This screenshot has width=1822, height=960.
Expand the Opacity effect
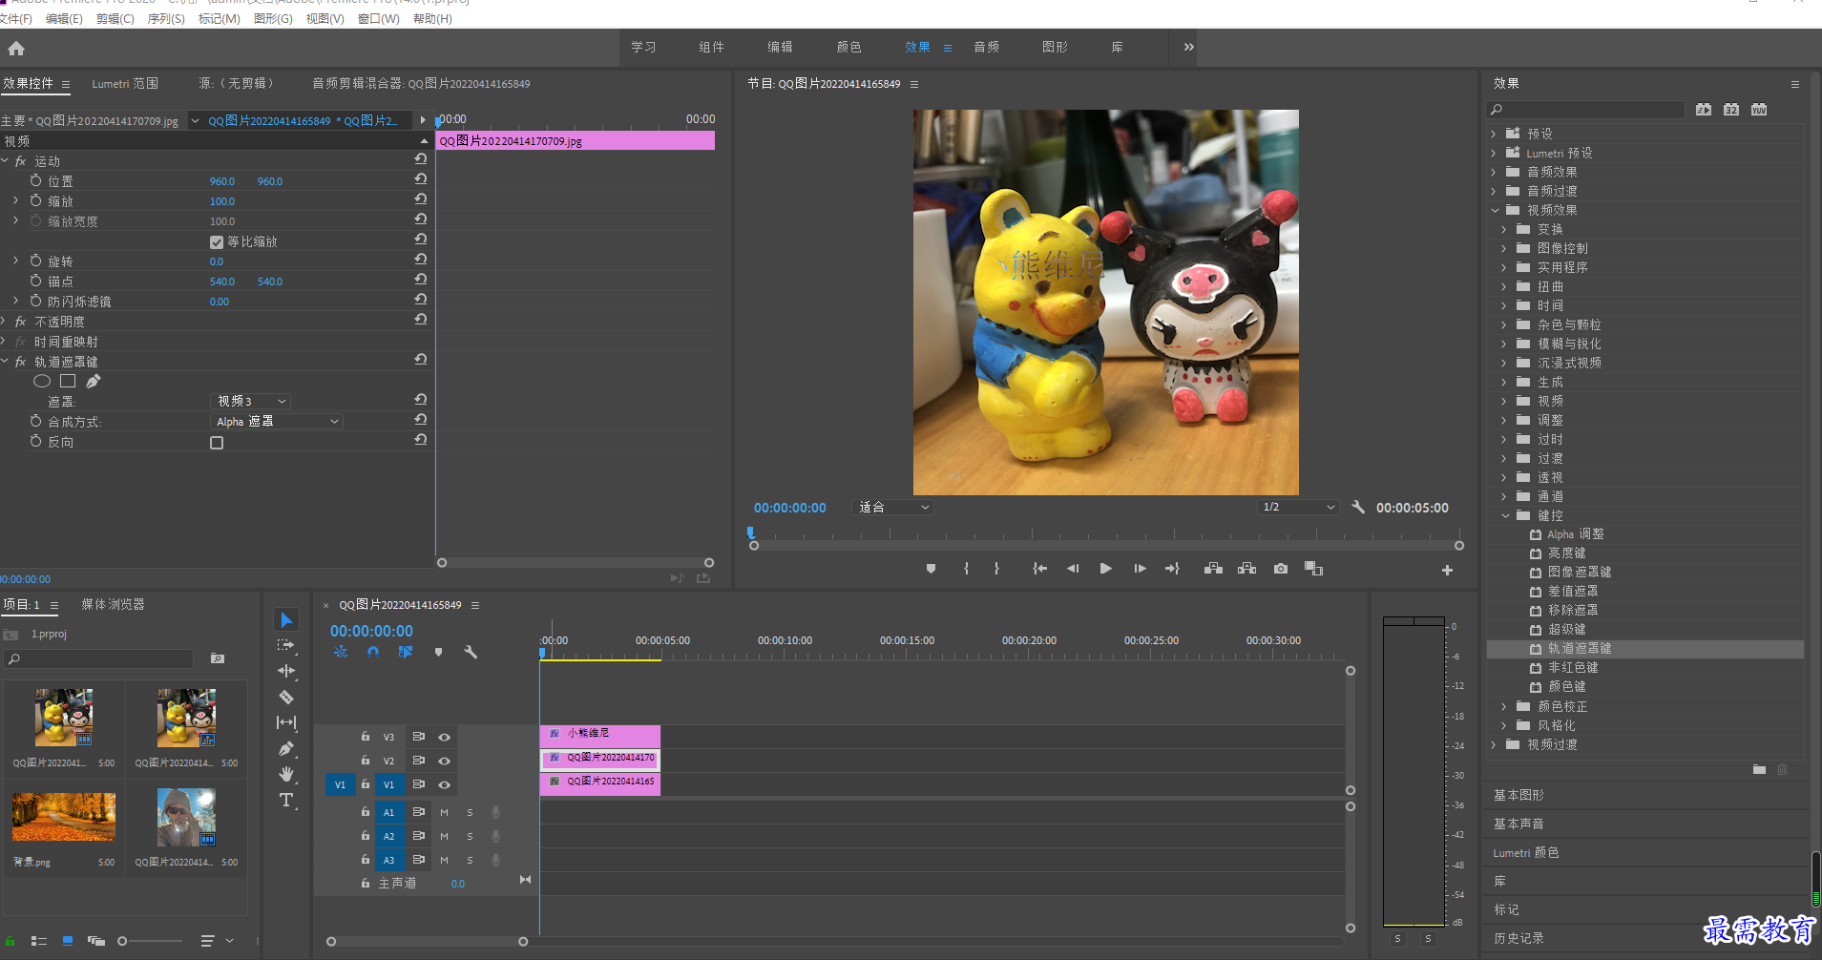click(x=5, y=322)
